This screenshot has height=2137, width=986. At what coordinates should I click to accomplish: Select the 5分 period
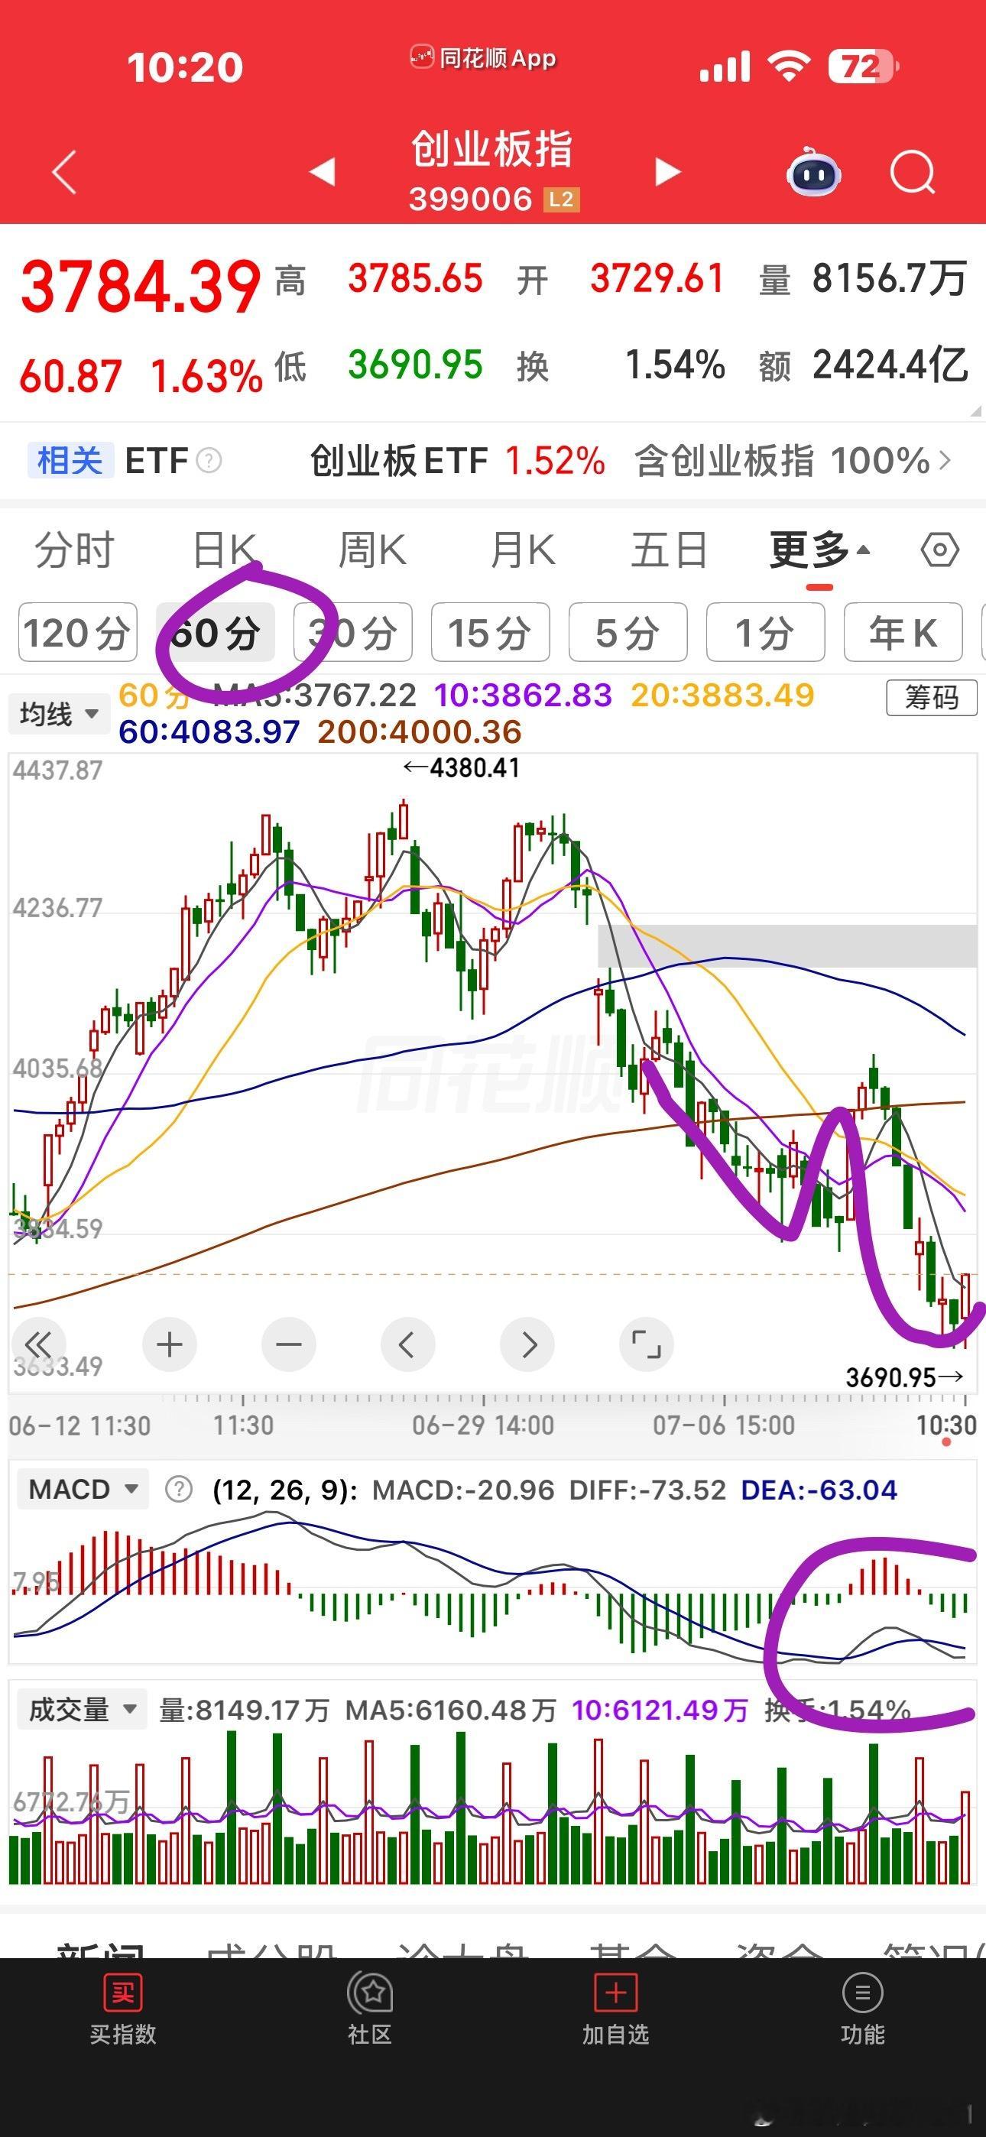(628, 633)
